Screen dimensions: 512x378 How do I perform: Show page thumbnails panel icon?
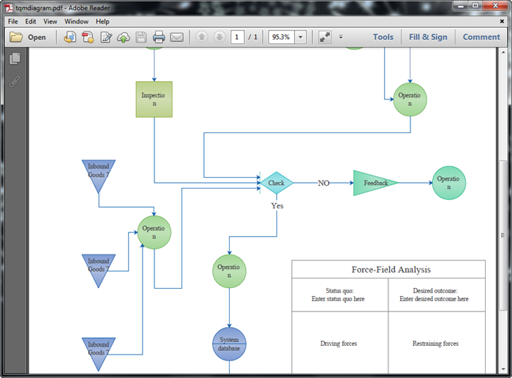(x=15, y=58)
